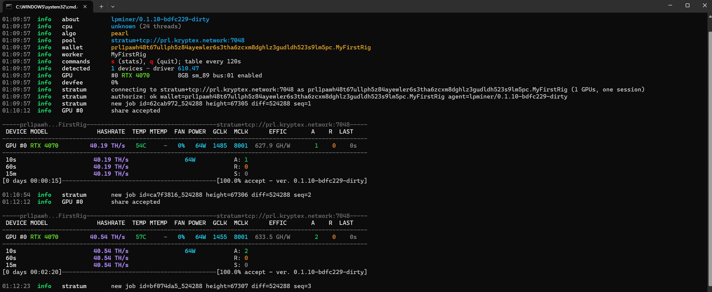The image size is (712, 292).
Task: Click the 01:12:23 timestamp
Action: 16,286
